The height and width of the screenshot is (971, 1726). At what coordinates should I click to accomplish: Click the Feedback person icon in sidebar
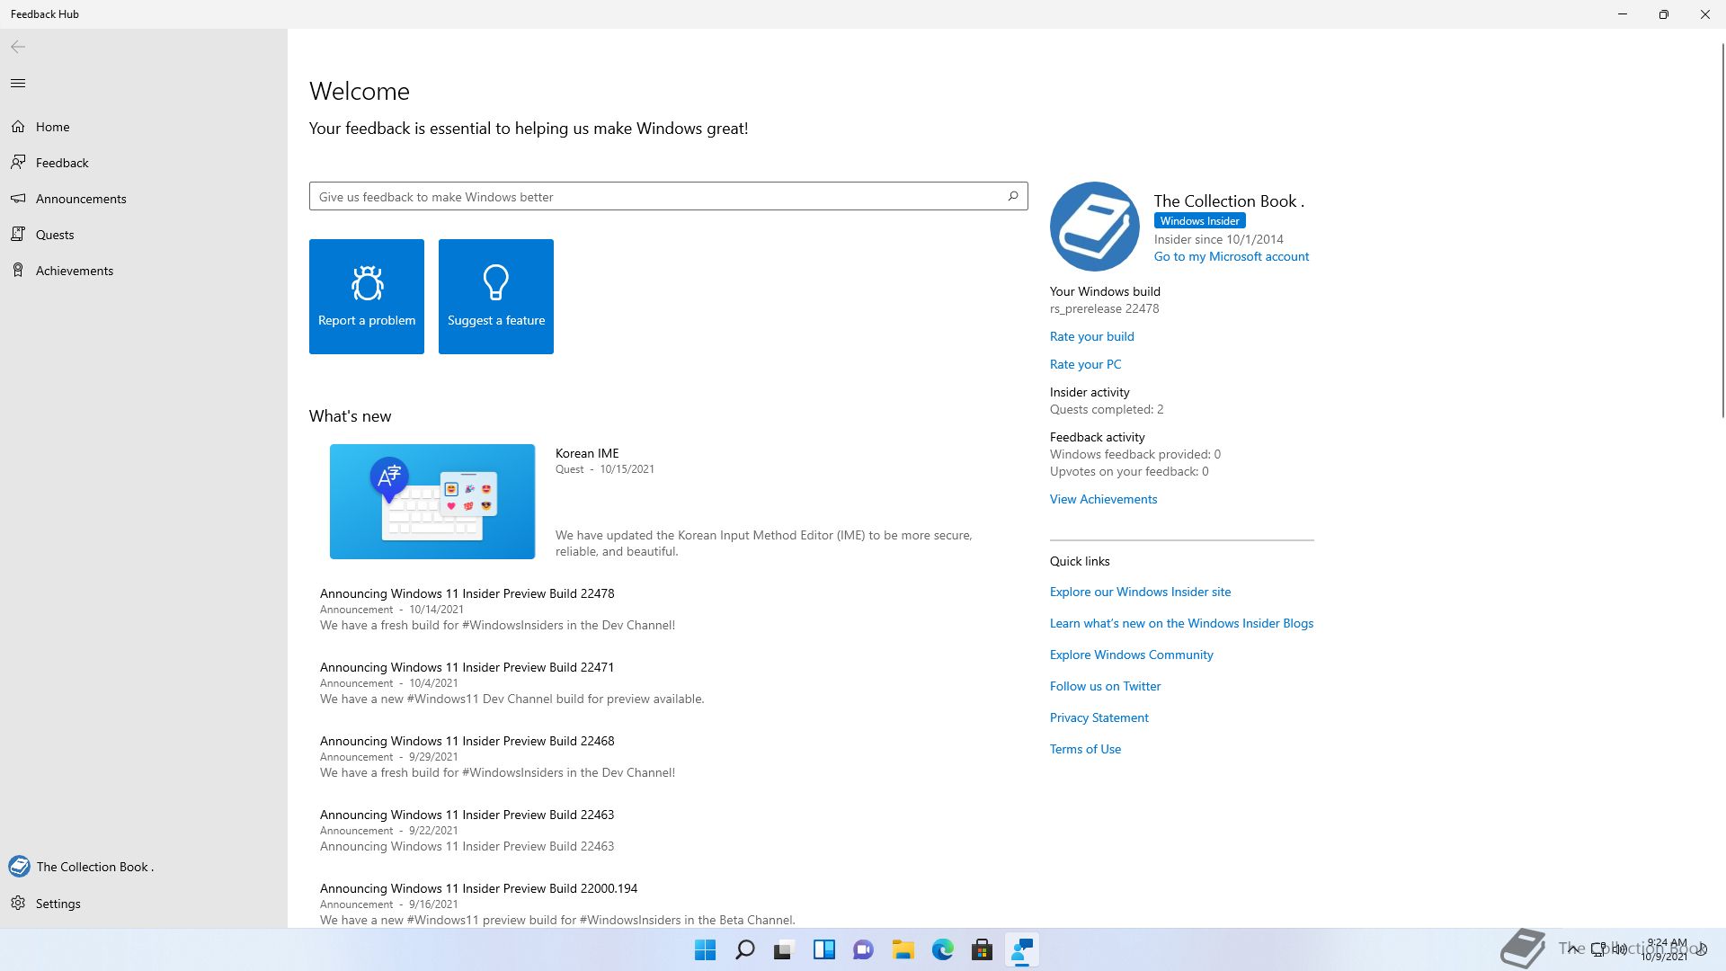click(x=18, y=162)
